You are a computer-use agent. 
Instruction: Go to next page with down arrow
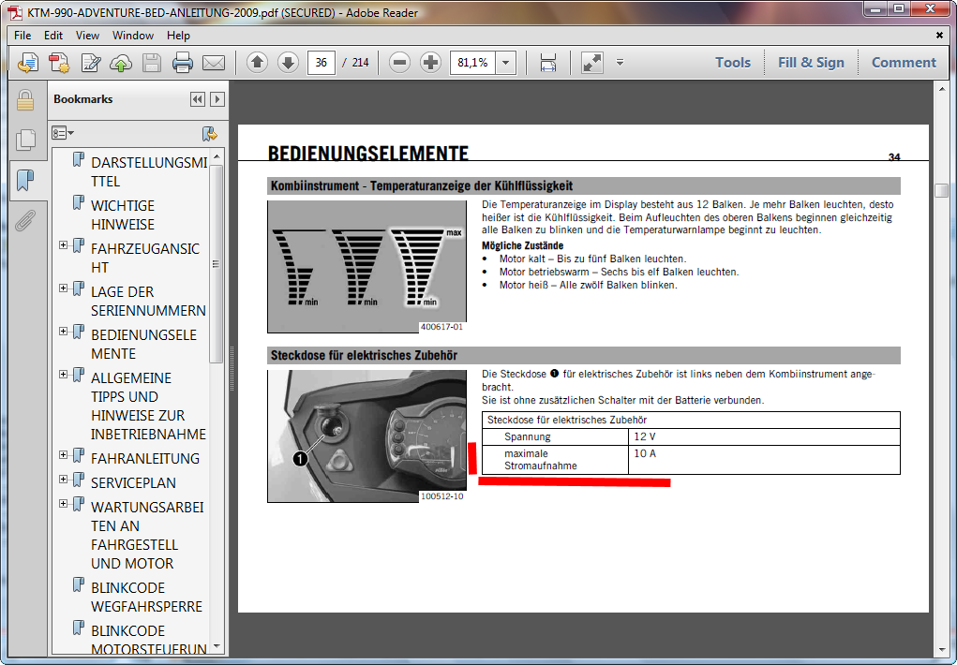[x=288, y=63]
